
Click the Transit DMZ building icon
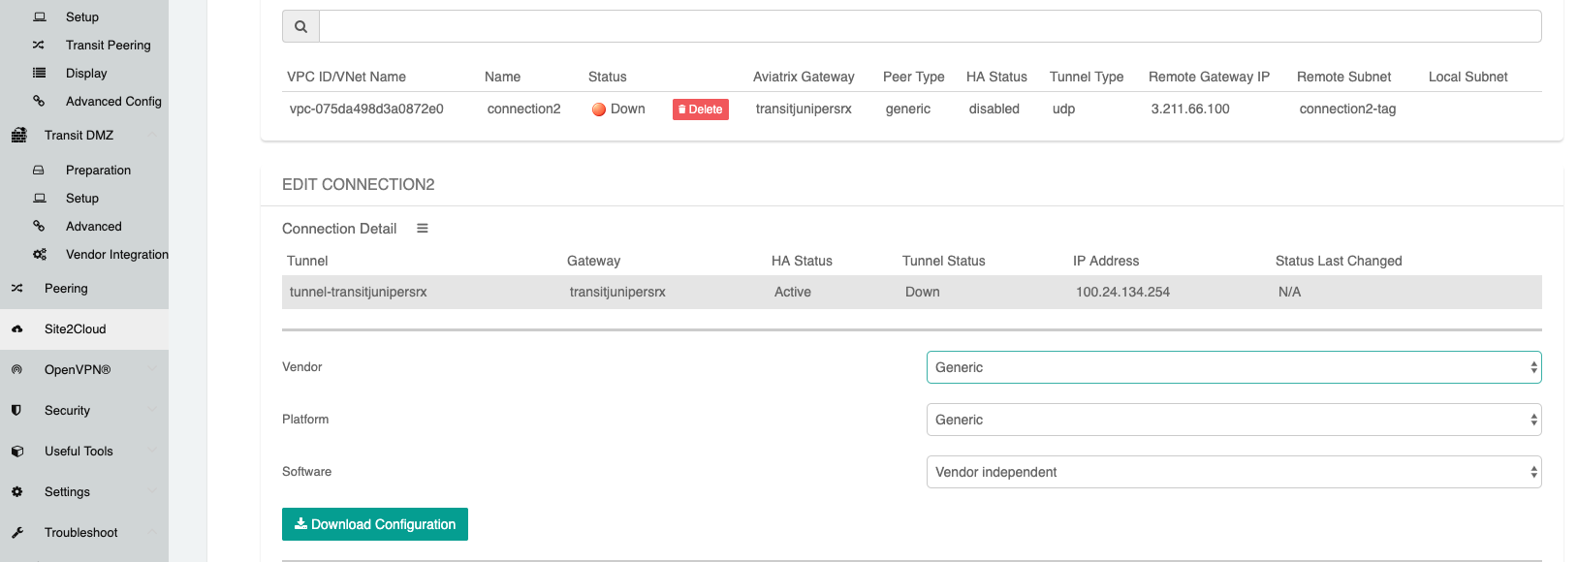19,136
